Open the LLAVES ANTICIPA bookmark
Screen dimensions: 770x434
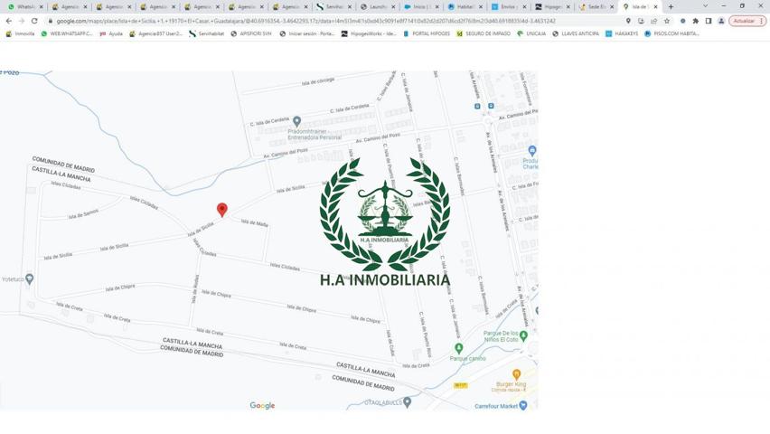point(576,34)
